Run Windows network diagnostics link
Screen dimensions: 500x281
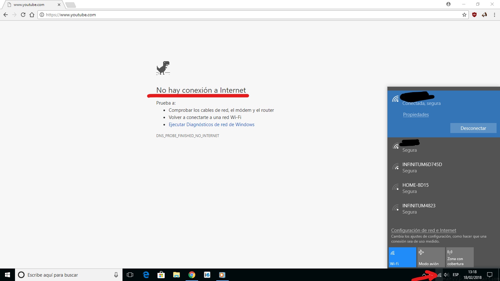212,125
